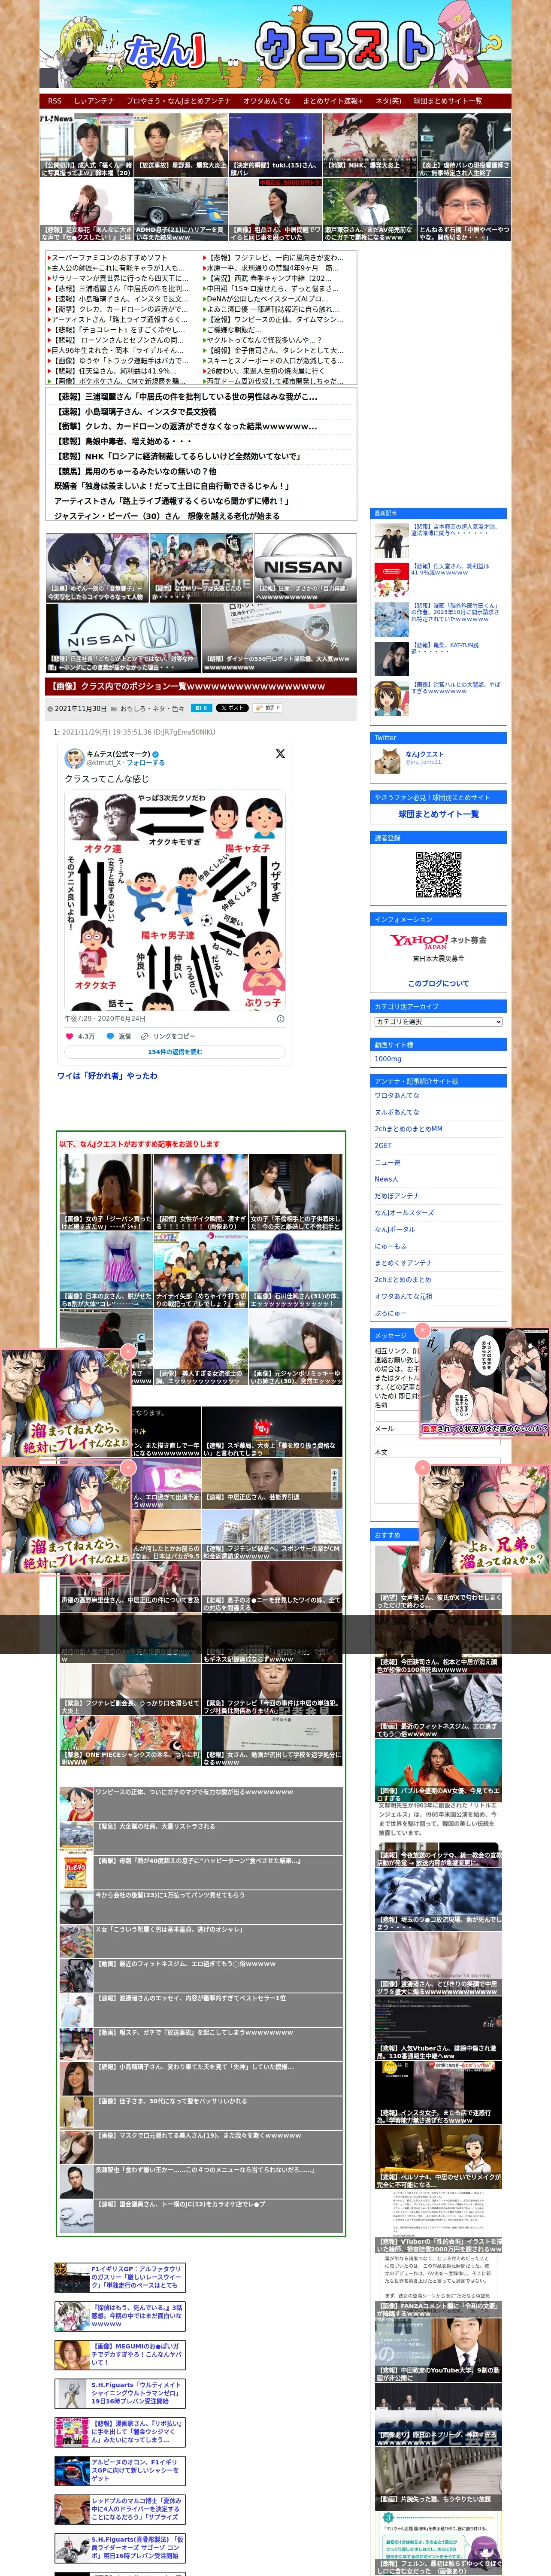Open まとめサイト速報+ in the nav bar
Viewport: 551px width, 2576px height.
pyautogui.click(x=333, y=100)
